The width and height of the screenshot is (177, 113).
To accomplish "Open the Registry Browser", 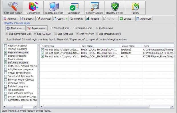I will click(x=54, y=8).
